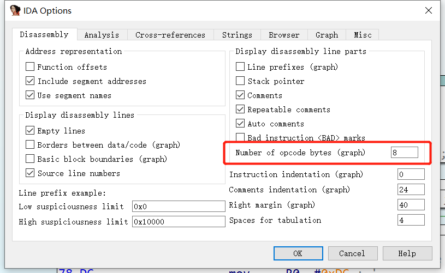The width and height of the screenshot is (445, 273).
Task: Toggle Source line numbers checkbox
Action: (30, 173)
